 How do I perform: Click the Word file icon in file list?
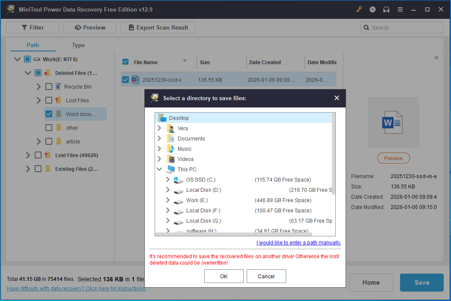[135, 80]
